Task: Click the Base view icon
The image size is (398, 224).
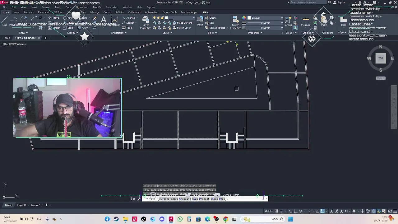Action: click(x=344, y=21)
